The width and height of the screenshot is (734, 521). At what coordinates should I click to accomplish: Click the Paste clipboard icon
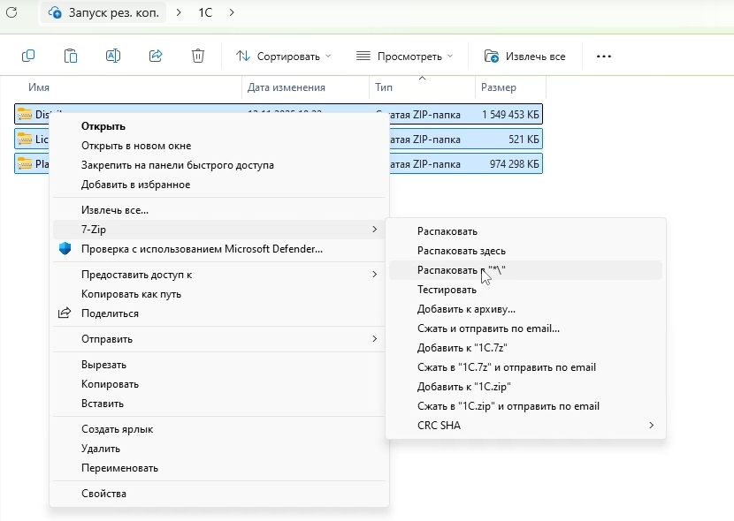click(x=71, y=56)
